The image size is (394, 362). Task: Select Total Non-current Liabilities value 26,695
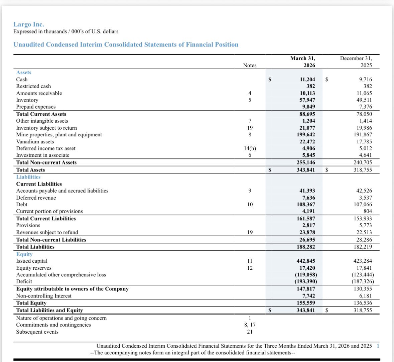click(307, 240)
